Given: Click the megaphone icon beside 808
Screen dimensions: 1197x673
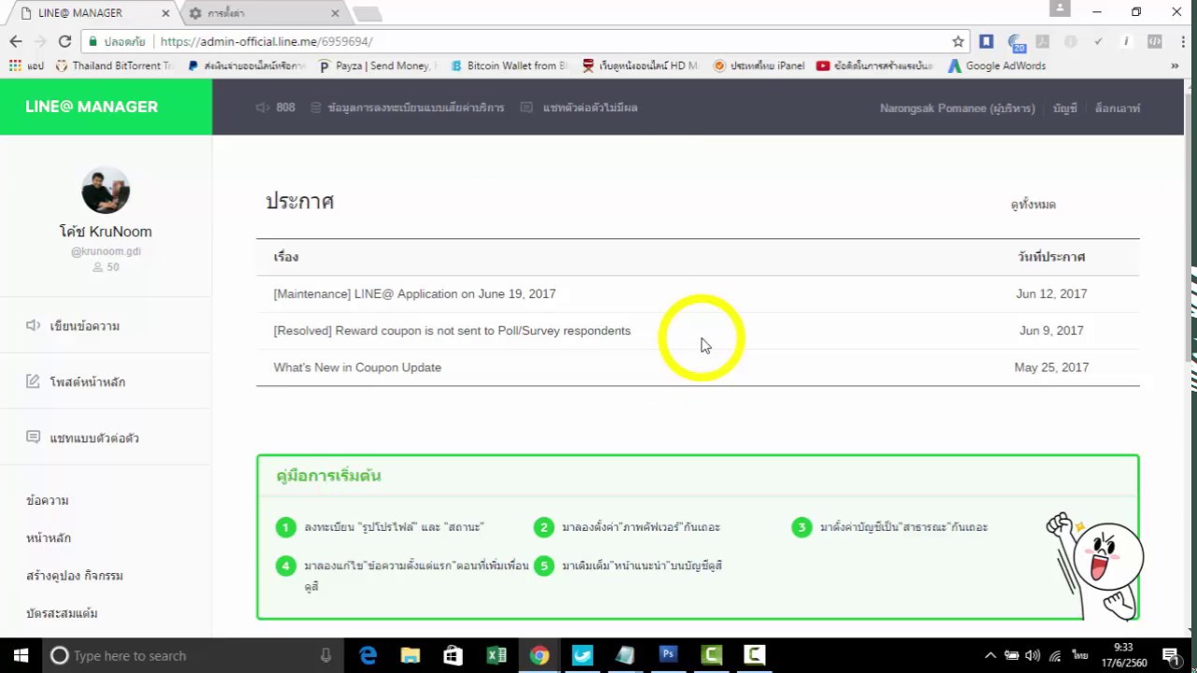Looking at the screenshot, I should (x=263, y=107).
